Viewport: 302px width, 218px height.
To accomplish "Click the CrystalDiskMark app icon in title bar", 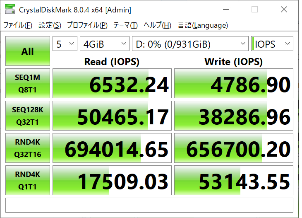I will (10, 9).
